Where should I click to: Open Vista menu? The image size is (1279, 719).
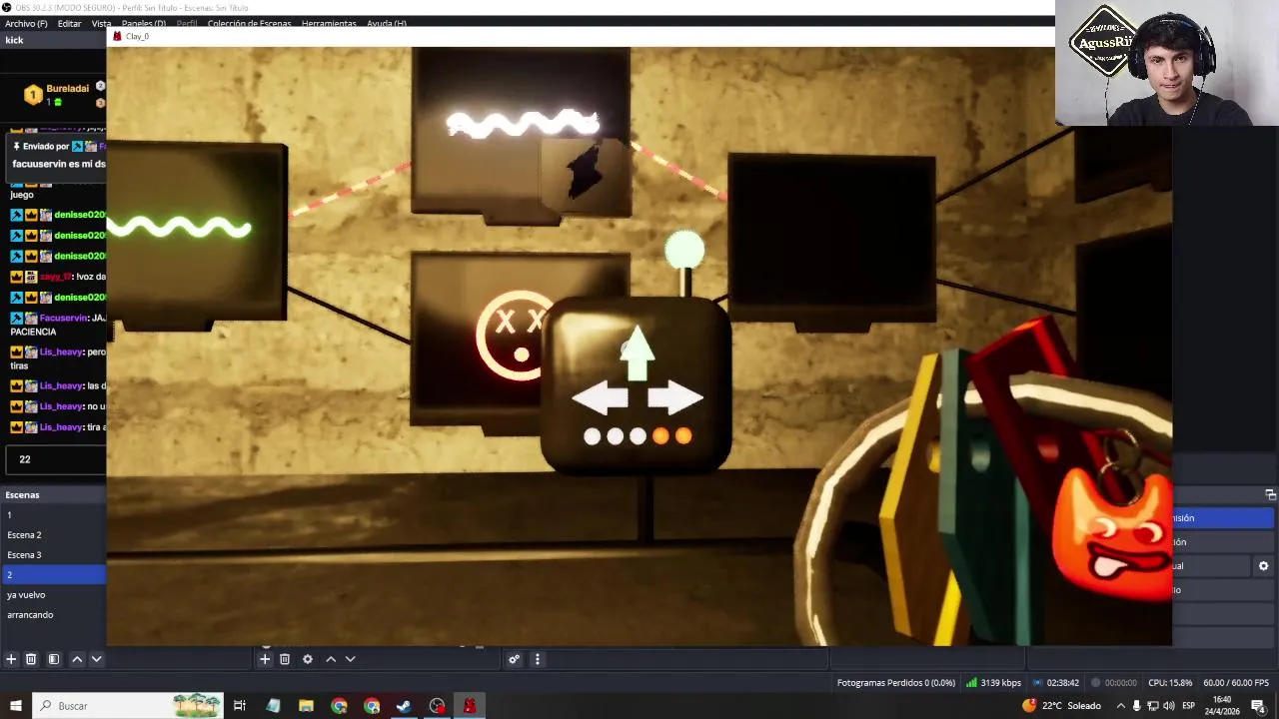[102, 23]
